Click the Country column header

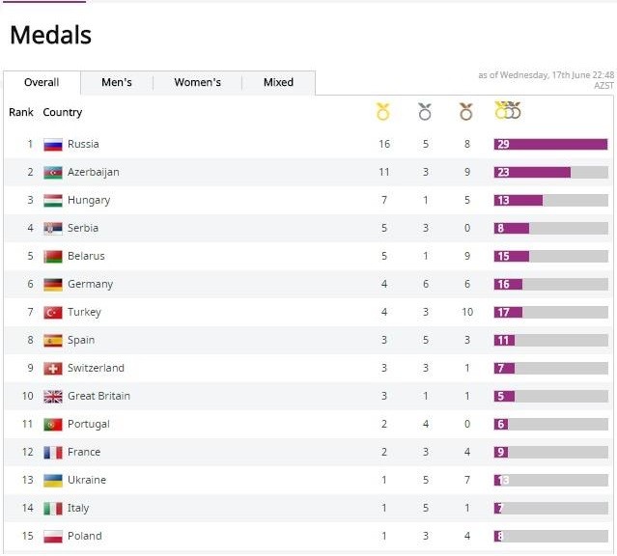coord(63,113)
